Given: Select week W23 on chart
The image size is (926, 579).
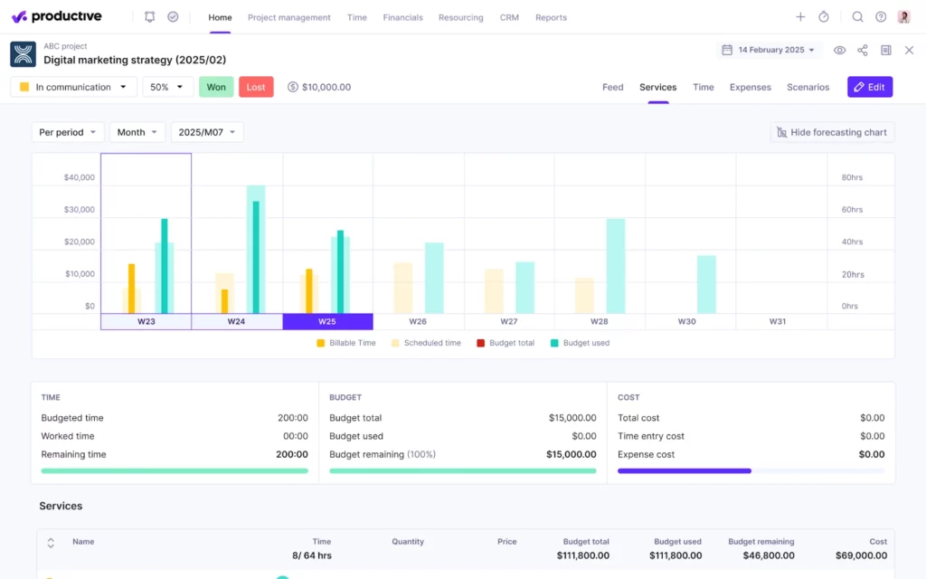Looking at the screenshot, I should point(146,321).
